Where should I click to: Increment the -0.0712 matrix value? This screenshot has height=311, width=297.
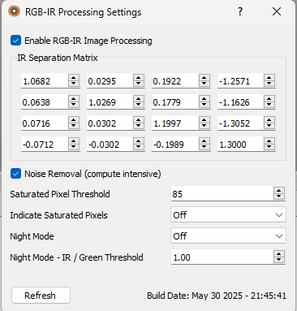click(x=74, y=140)
